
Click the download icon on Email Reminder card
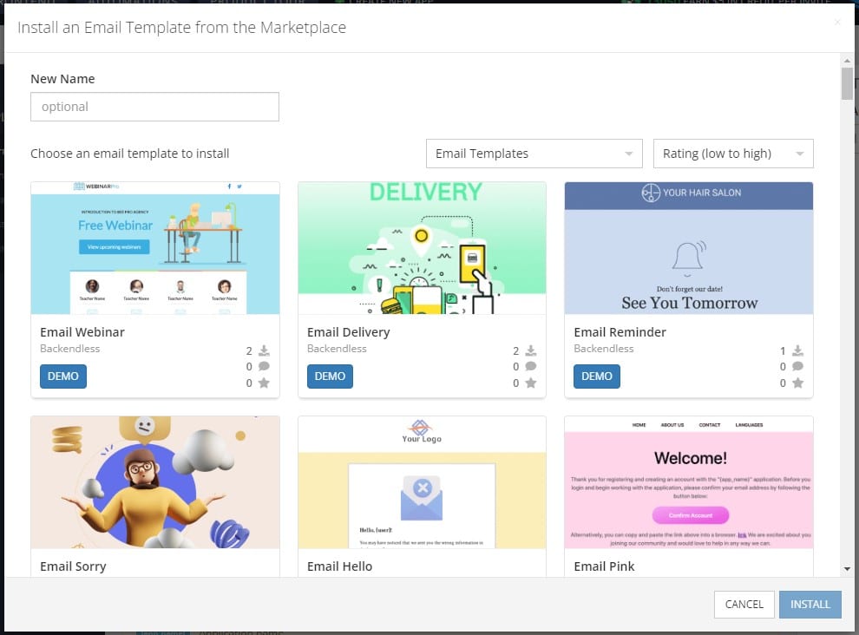797,350
